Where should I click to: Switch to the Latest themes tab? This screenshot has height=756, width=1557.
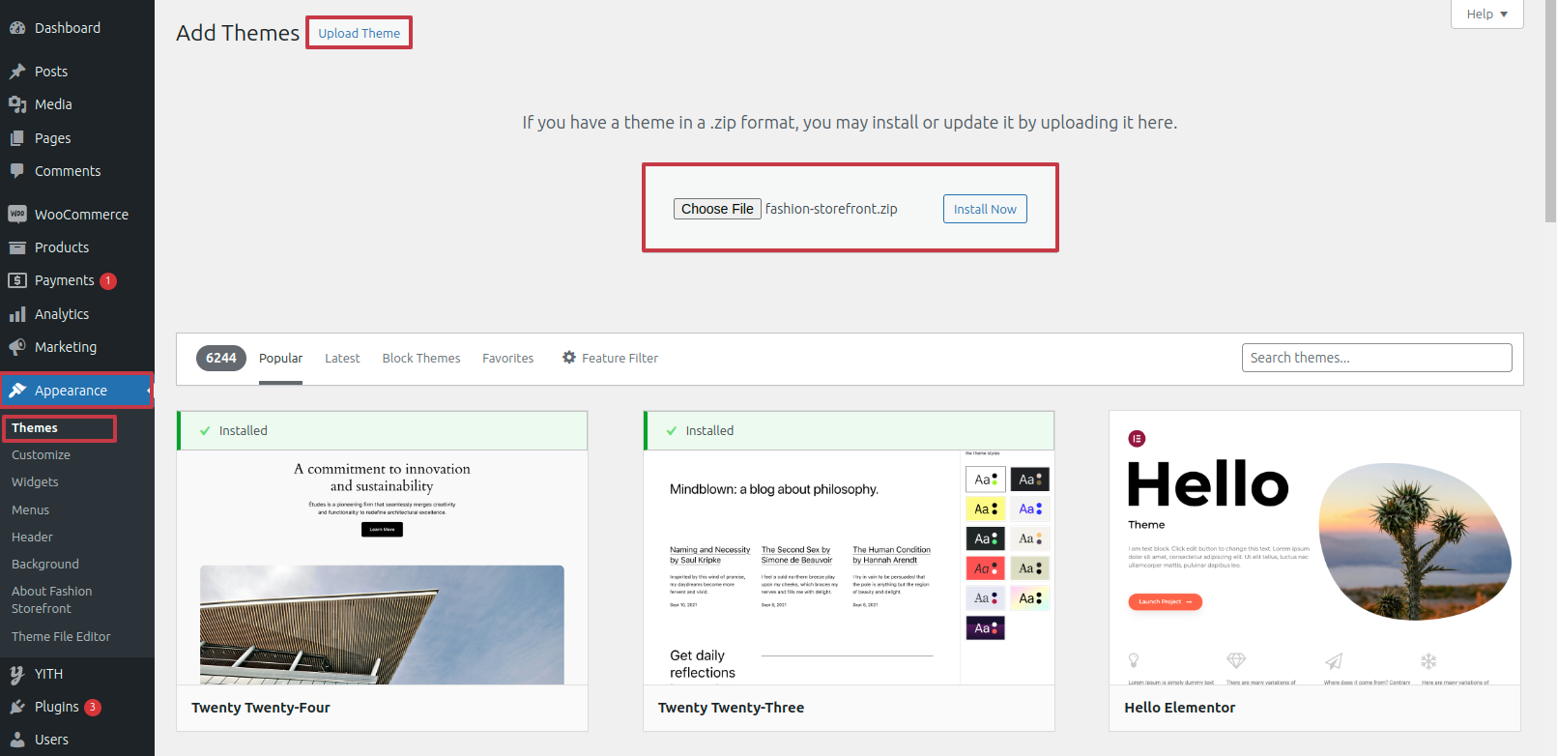pyautogui.click(x=342, y=359)
